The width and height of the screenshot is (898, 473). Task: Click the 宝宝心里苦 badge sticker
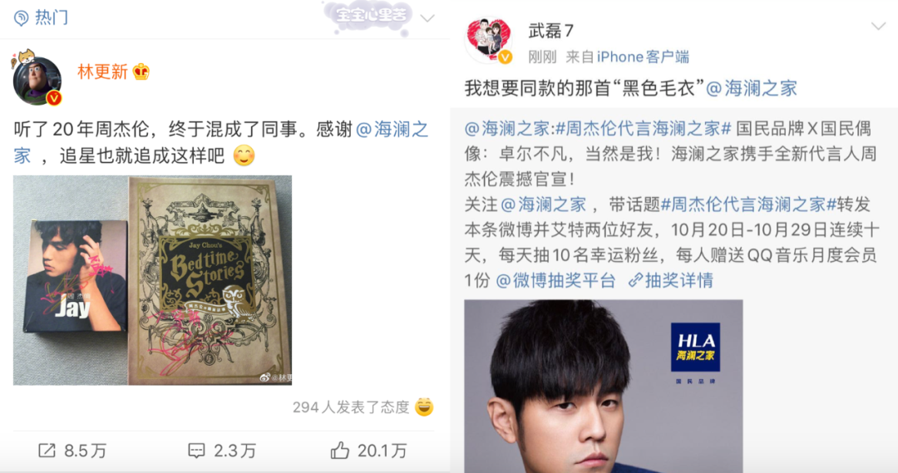point(369,17)
